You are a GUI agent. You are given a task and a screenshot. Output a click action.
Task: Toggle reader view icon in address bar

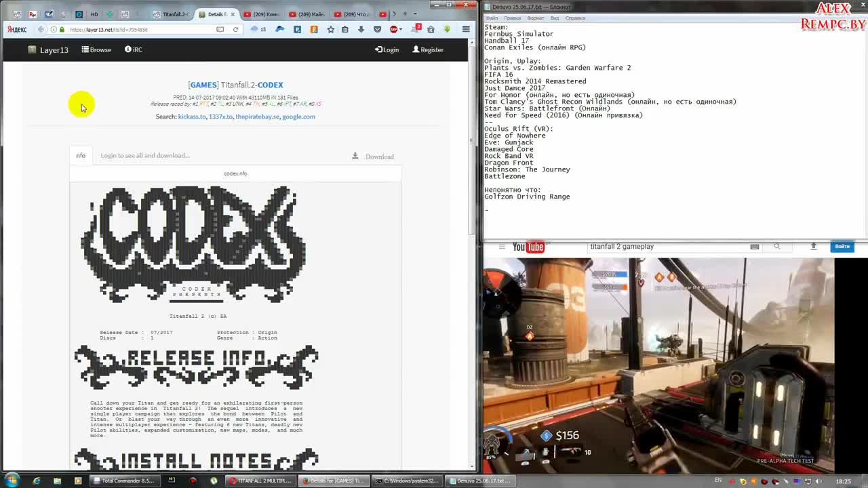pos(220,29)
